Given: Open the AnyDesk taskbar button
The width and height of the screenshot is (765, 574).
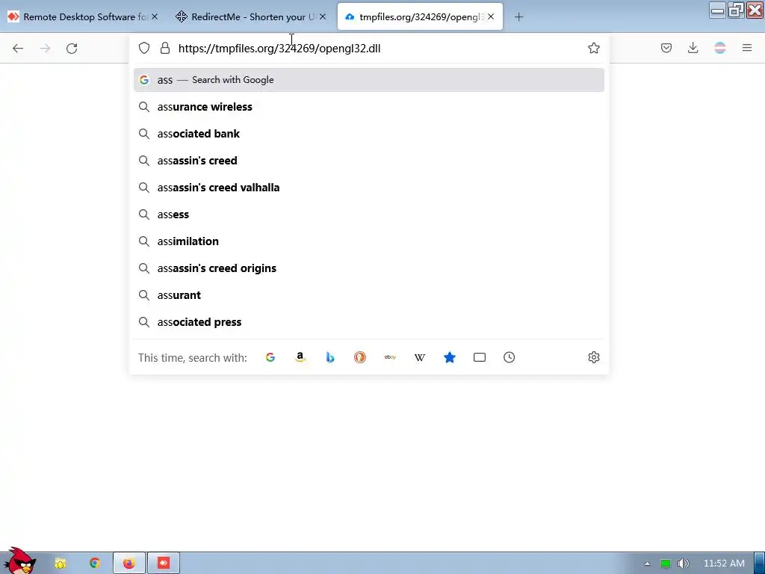Looking at the screenshot, I should 164,564.
